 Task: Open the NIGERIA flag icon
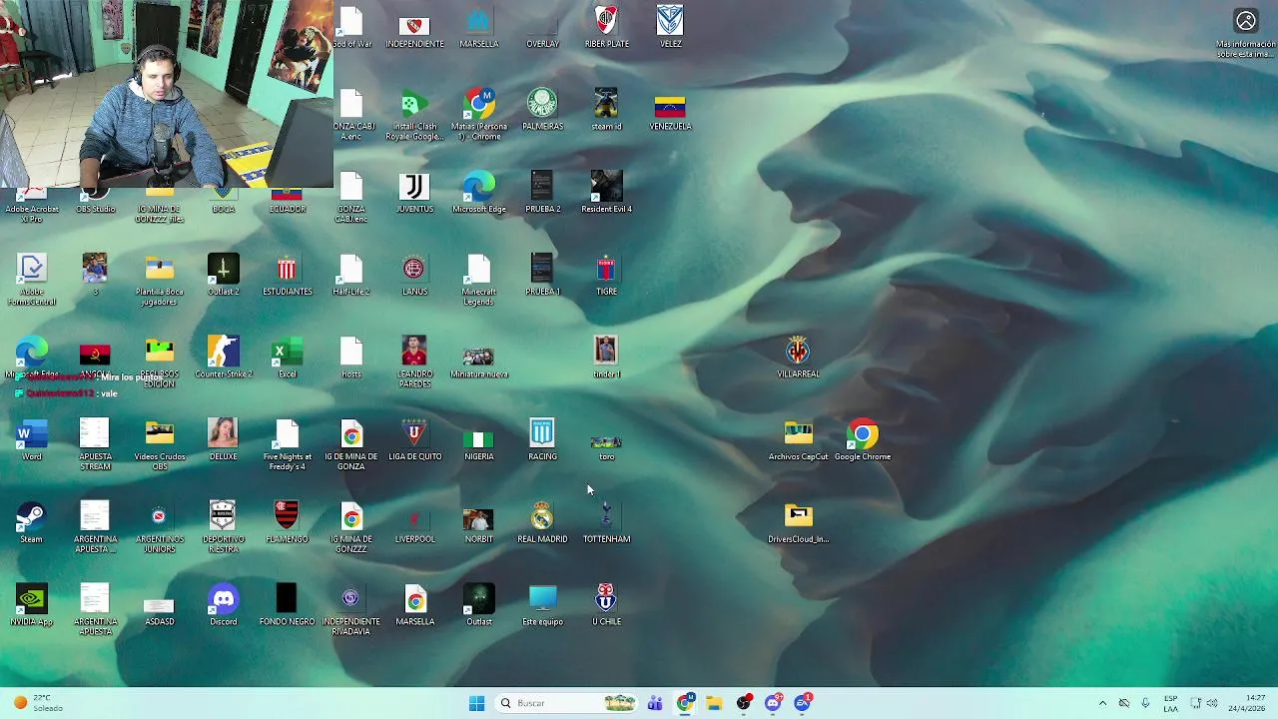(x=478, y=441)
